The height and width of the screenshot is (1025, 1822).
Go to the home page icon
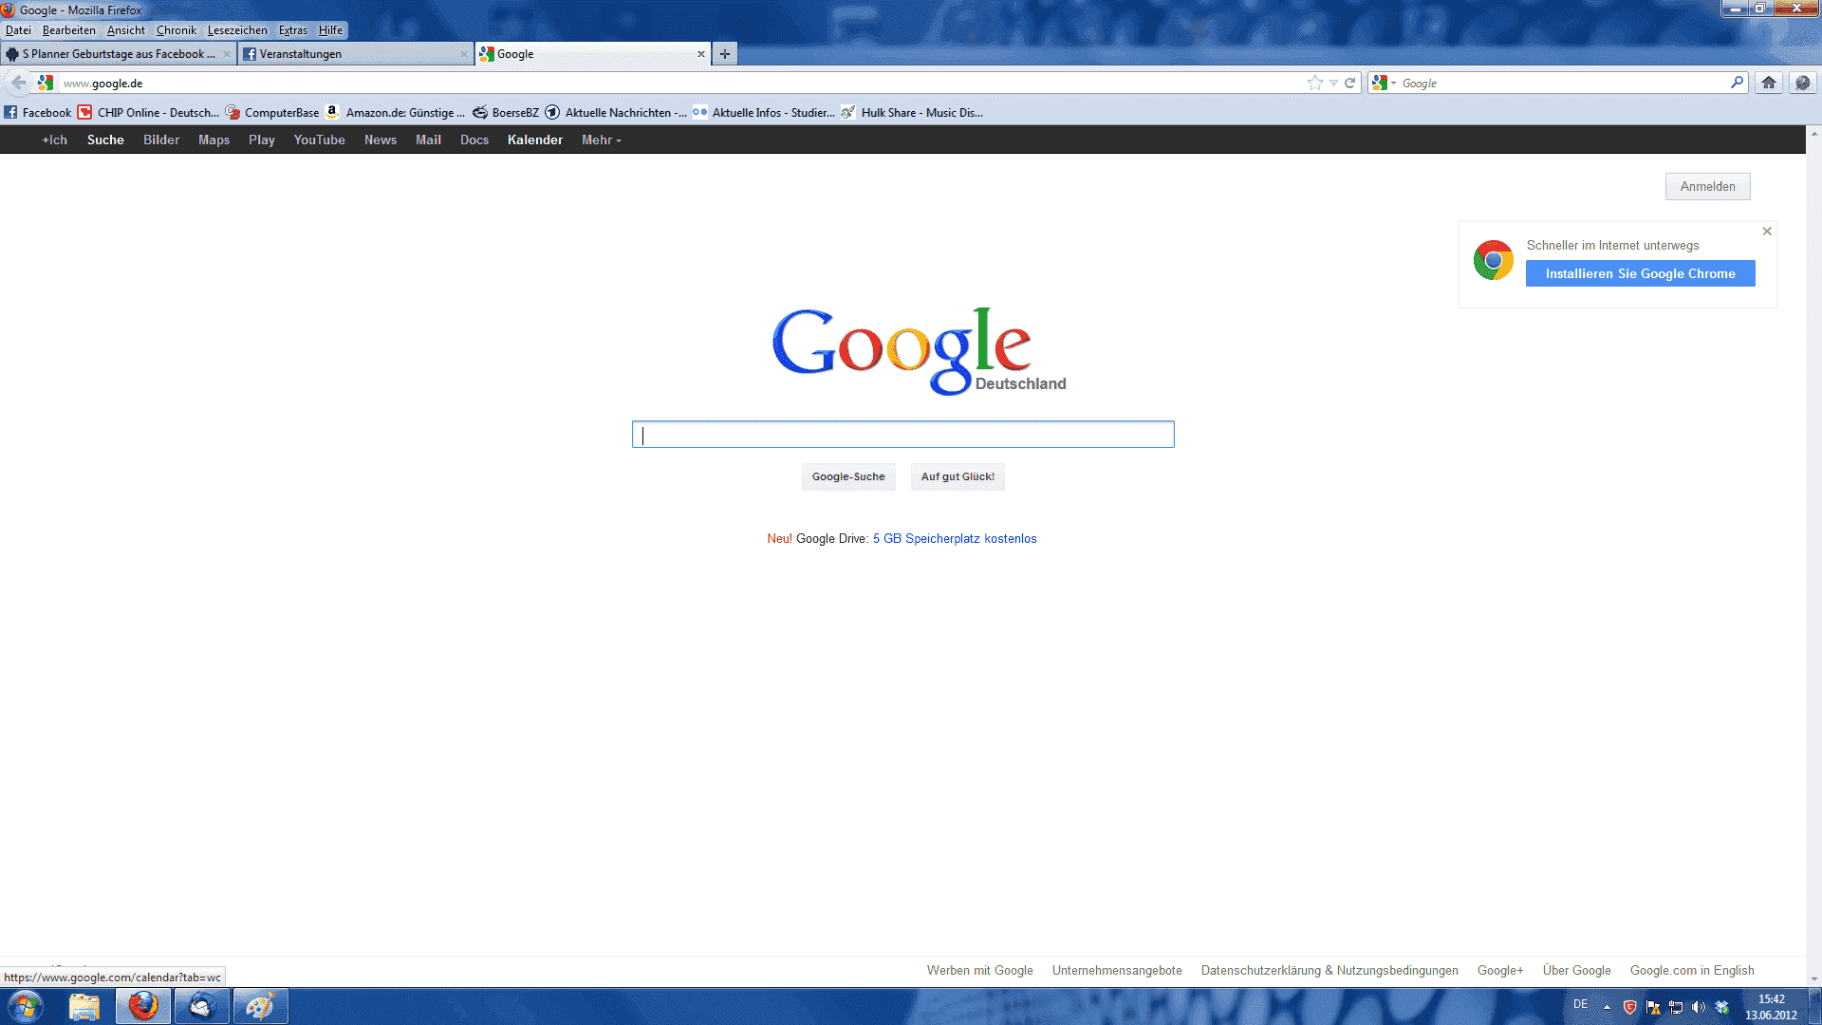tap(1769, 83)
